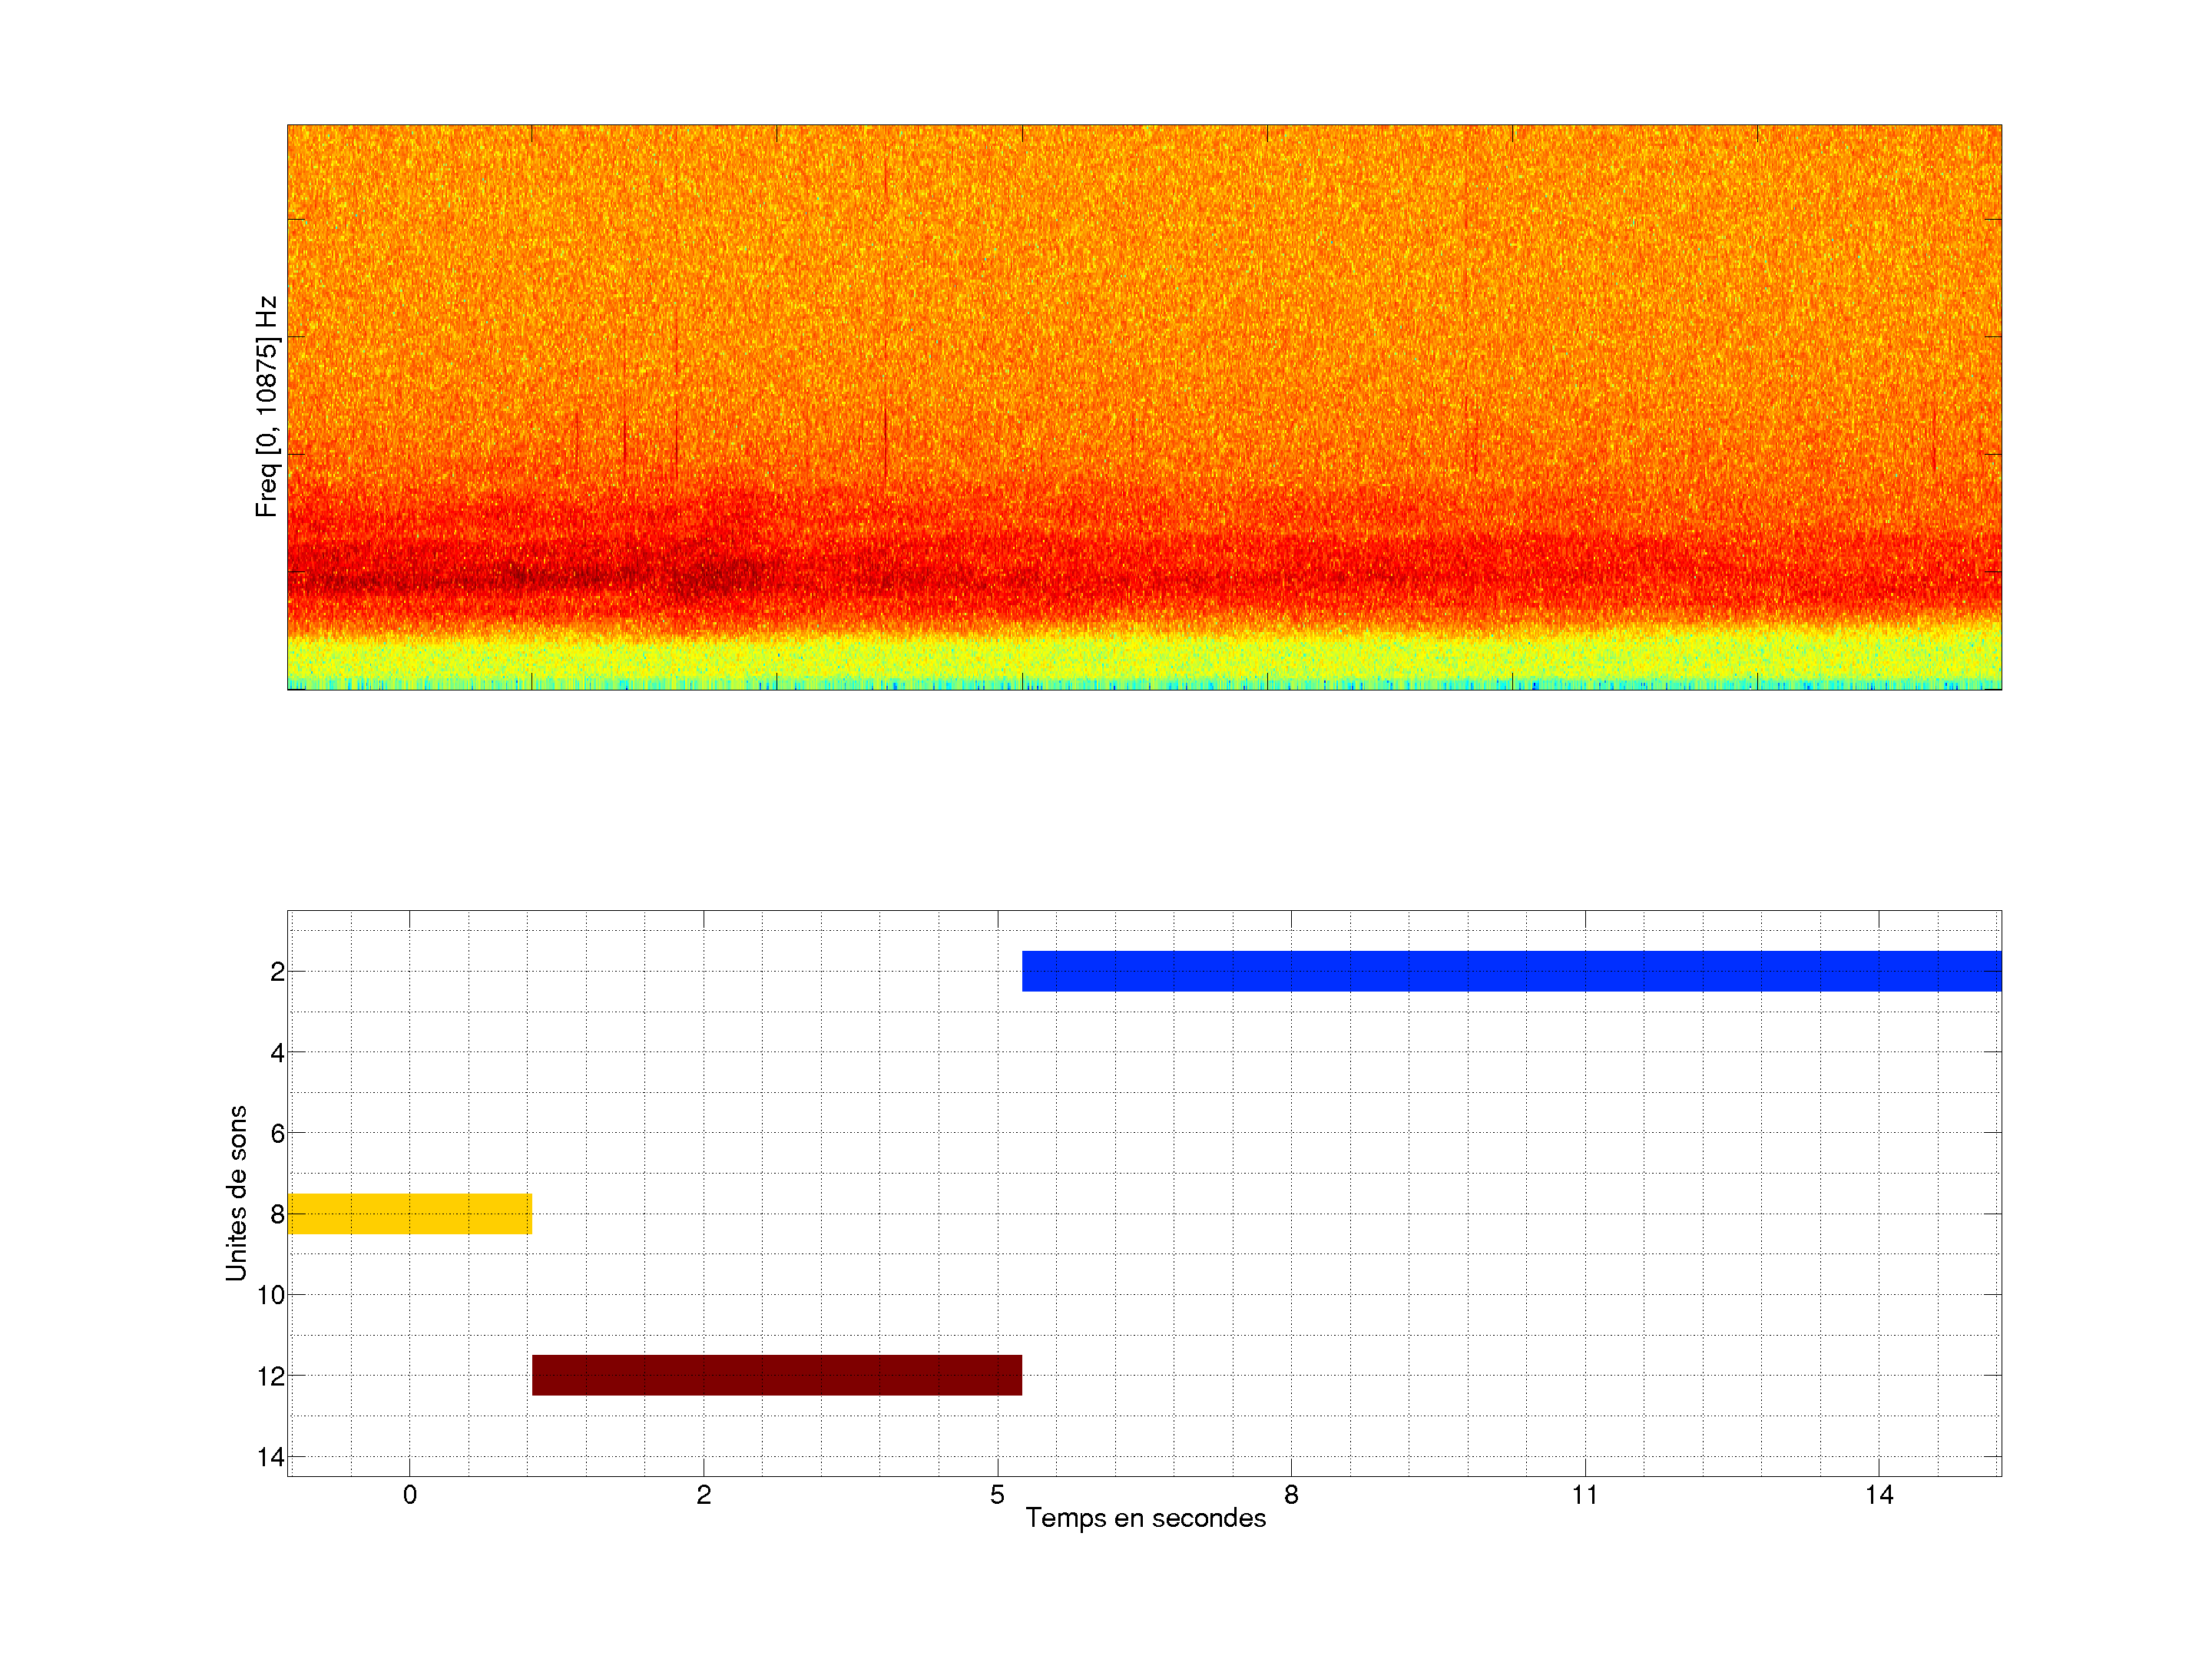Click the x-axis tick label 5

point(997,1495)
